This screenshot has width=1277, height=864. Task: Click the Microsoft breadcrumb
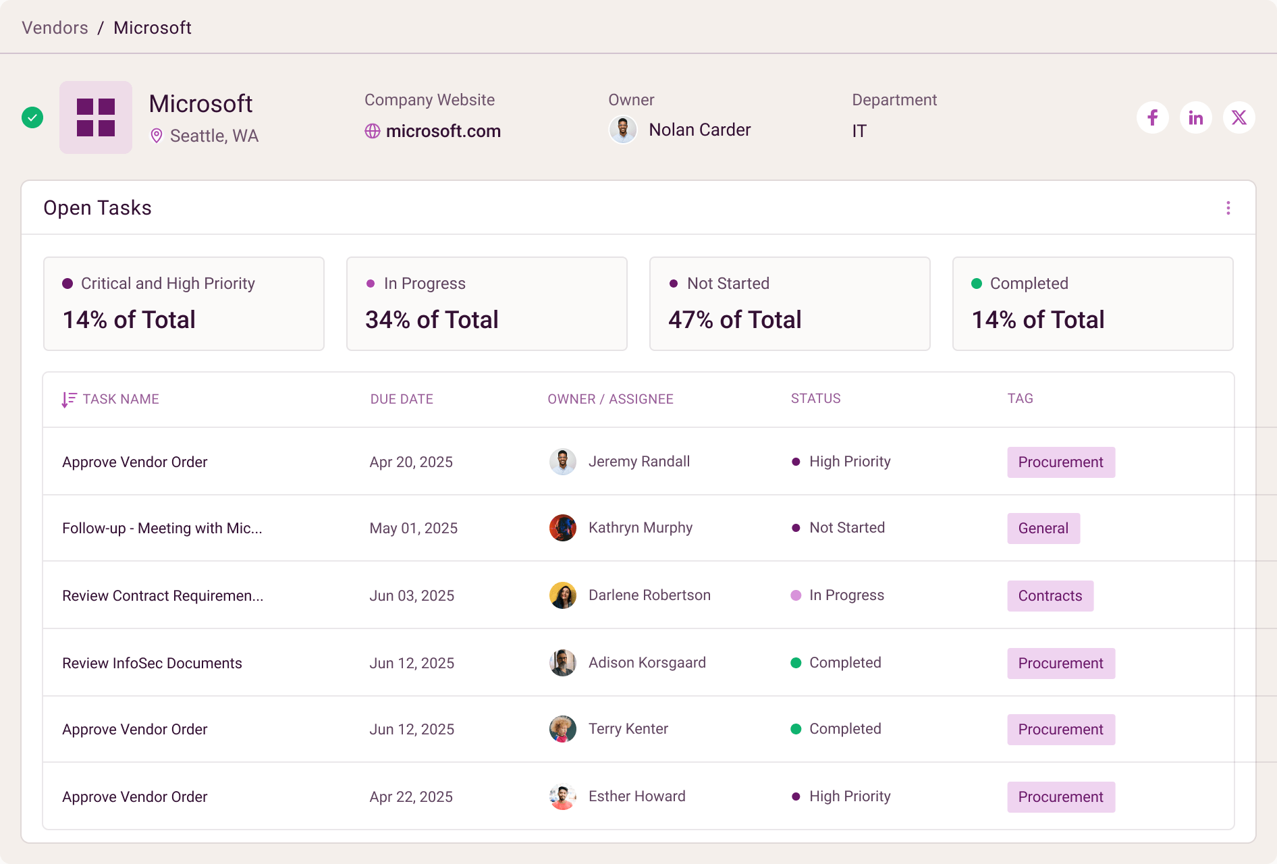[153, 28]
